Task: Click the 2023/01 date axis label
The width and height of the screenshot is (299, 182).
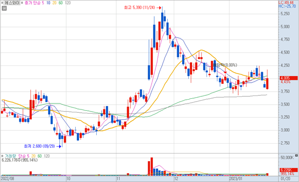Action: click(236, 179)
